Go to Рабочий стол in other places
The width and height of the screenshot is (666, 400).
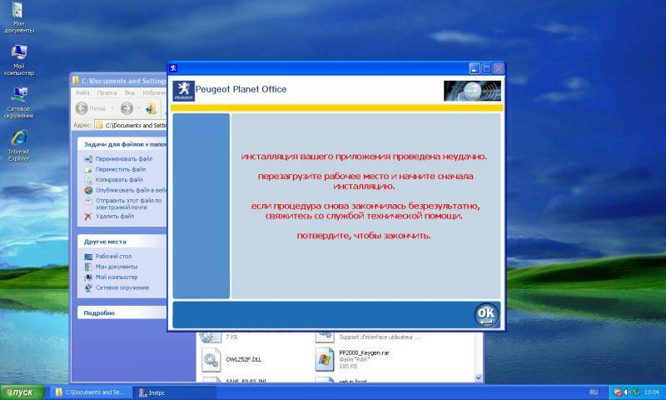(113, 256)
